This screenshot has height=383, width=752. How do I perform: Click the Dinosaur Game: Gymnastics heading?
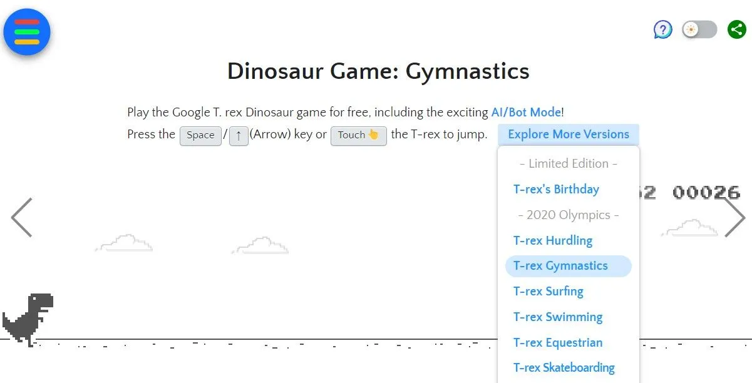pyautogui.click(x=378, y=71)
